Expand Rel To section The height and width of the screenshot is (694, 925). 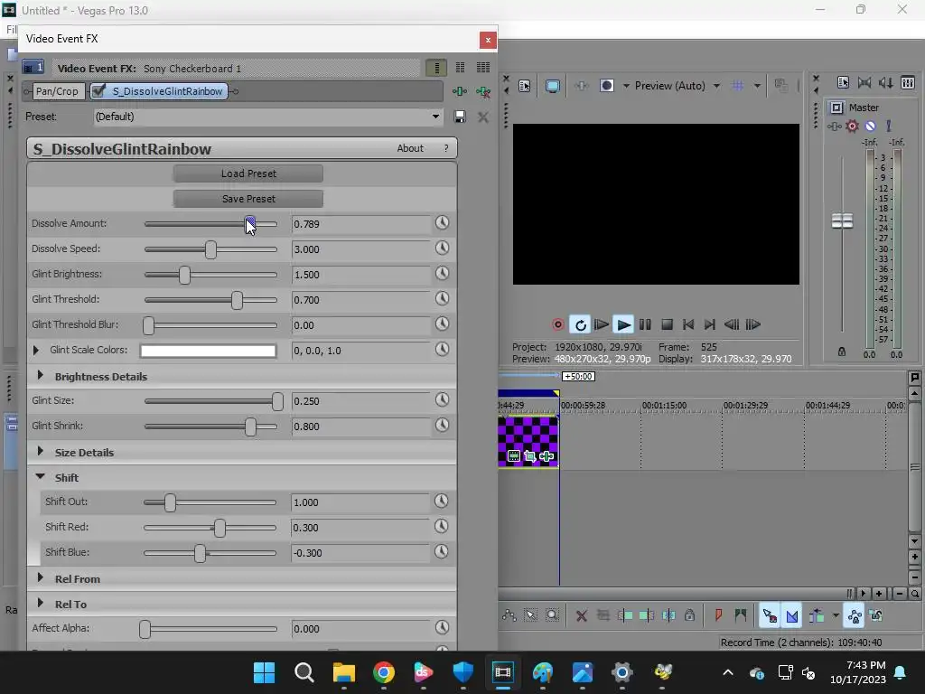[40, 603]
